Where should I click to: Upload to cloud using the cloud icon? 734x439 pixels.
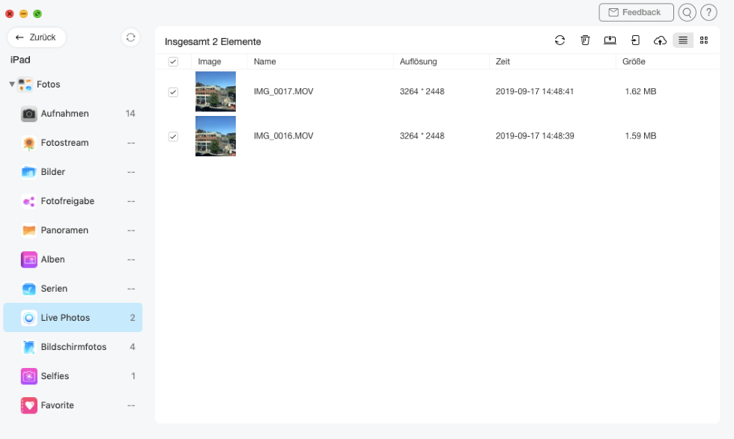pos(660,40)
